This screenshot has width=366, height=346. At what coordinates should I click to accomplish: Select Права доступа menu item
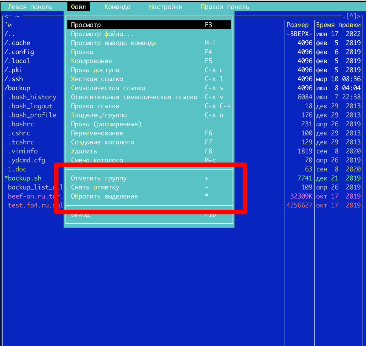coord(149,70)
